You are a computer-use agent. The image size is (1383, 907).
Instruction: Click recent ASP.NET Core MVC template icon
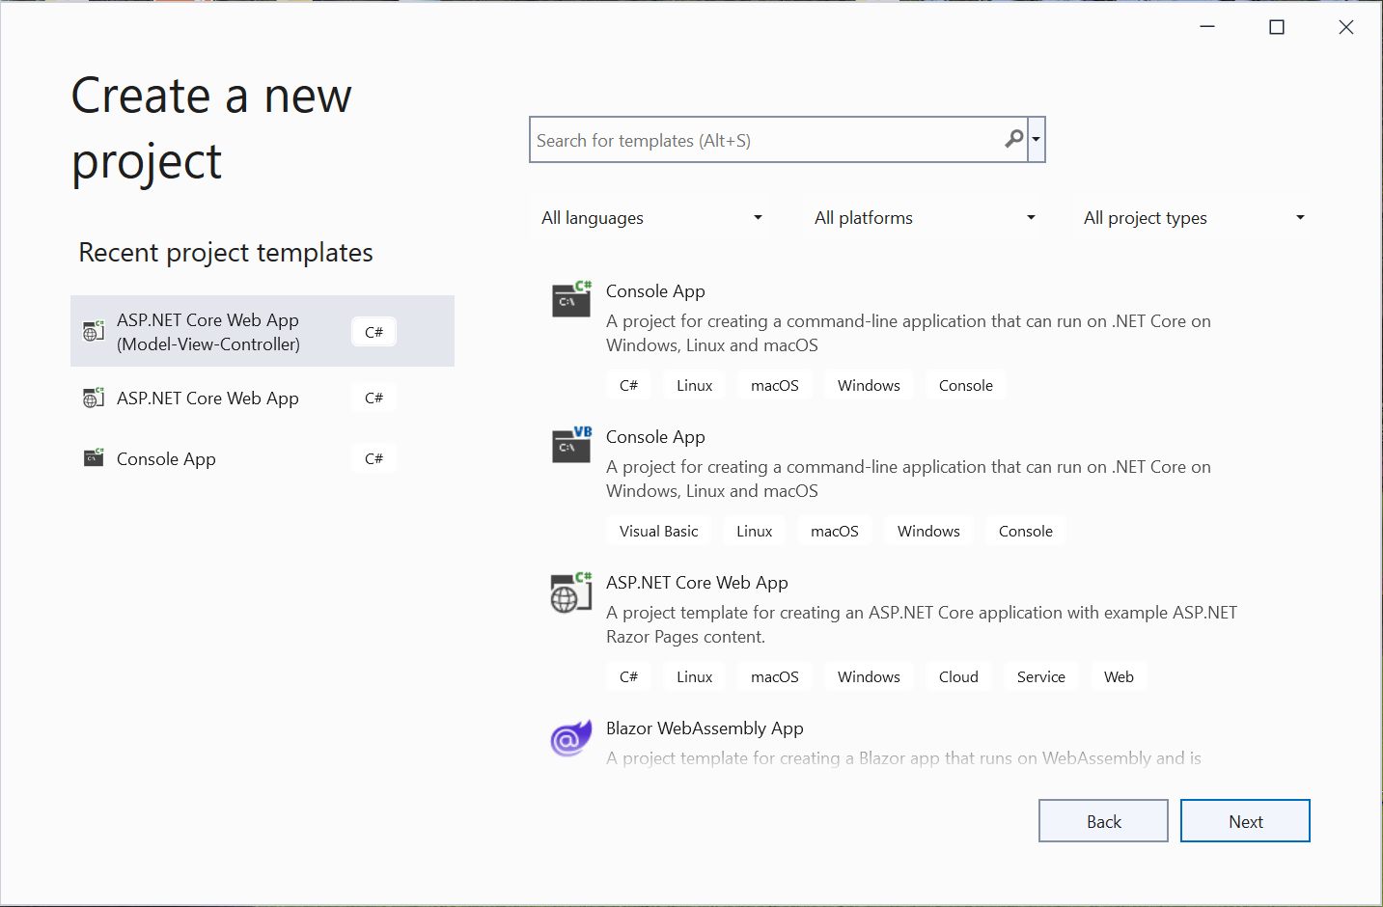pyautogui.click(x=94, y=332)
